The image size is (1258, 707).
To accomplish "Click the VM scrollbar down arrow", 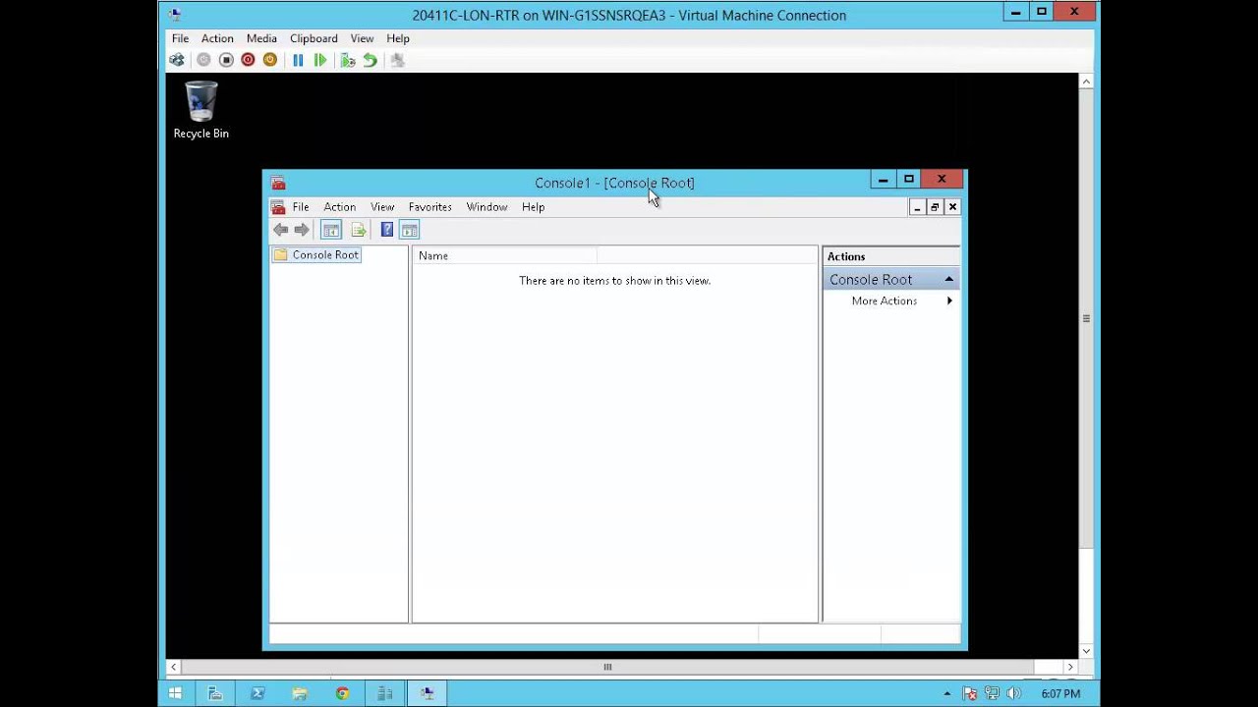I will coord(1086,651).
